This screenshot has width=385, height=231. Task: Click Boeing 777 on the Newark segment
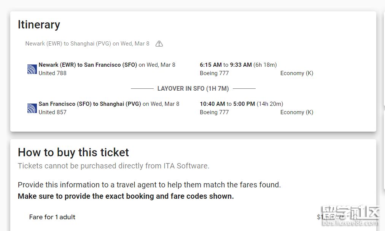[214, 73]
